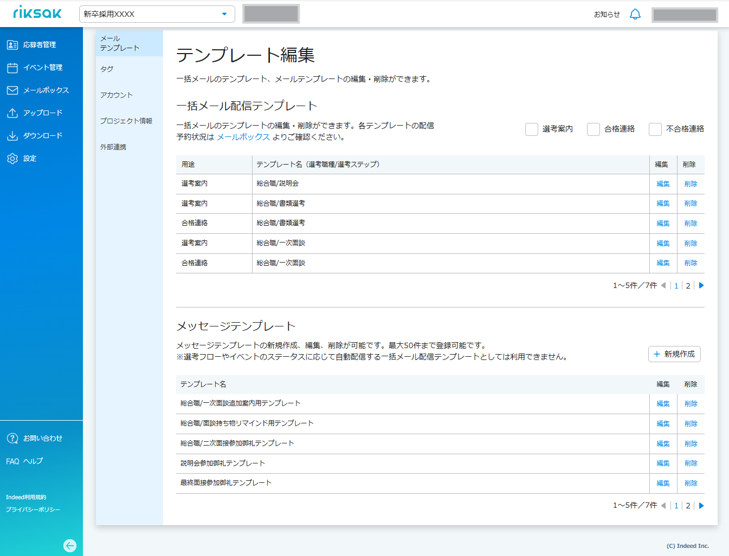Go to page 1 of メッセージテンプレート list
The width and height of the screenshot is (729, 556).
(676, 506)
